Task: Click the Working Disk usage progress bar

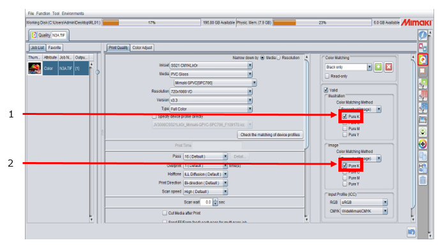Action: click(x=152, y=22)
